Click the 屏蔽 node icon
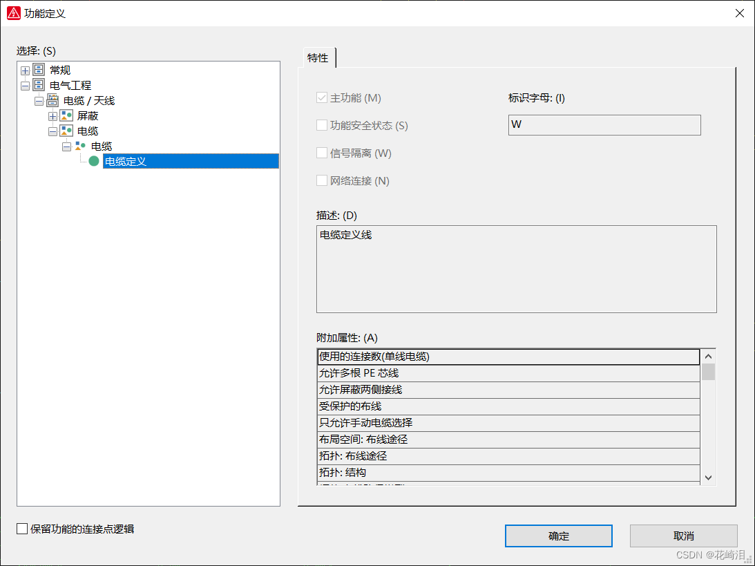The image size is (755, 566). click(x=66, y=115)
